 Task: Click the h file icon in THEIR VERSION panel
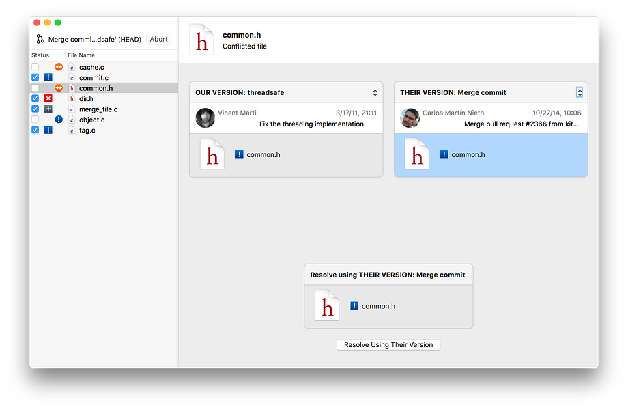[417, 154]
